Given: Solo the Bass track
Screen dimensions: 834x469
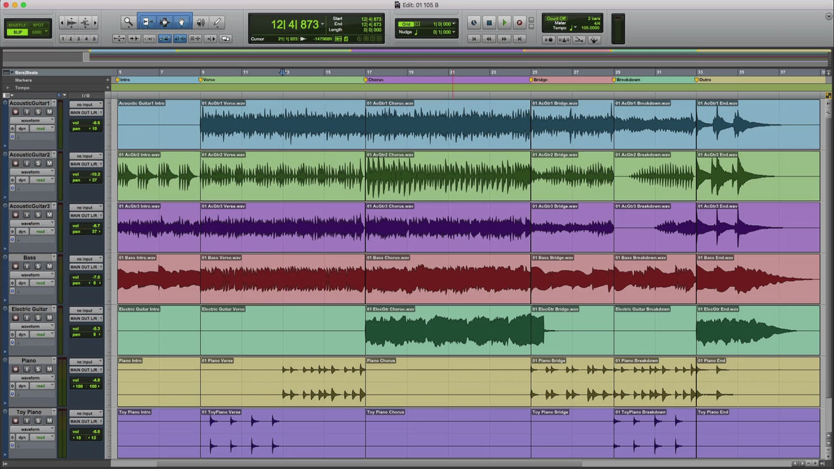Looking at the screenshot, I should point(38,266).
